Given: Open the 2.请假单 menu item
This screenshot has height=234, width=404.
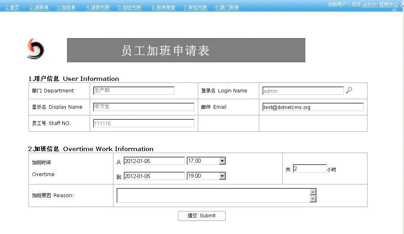Looking at the screenshot, I should pos(39,8).
